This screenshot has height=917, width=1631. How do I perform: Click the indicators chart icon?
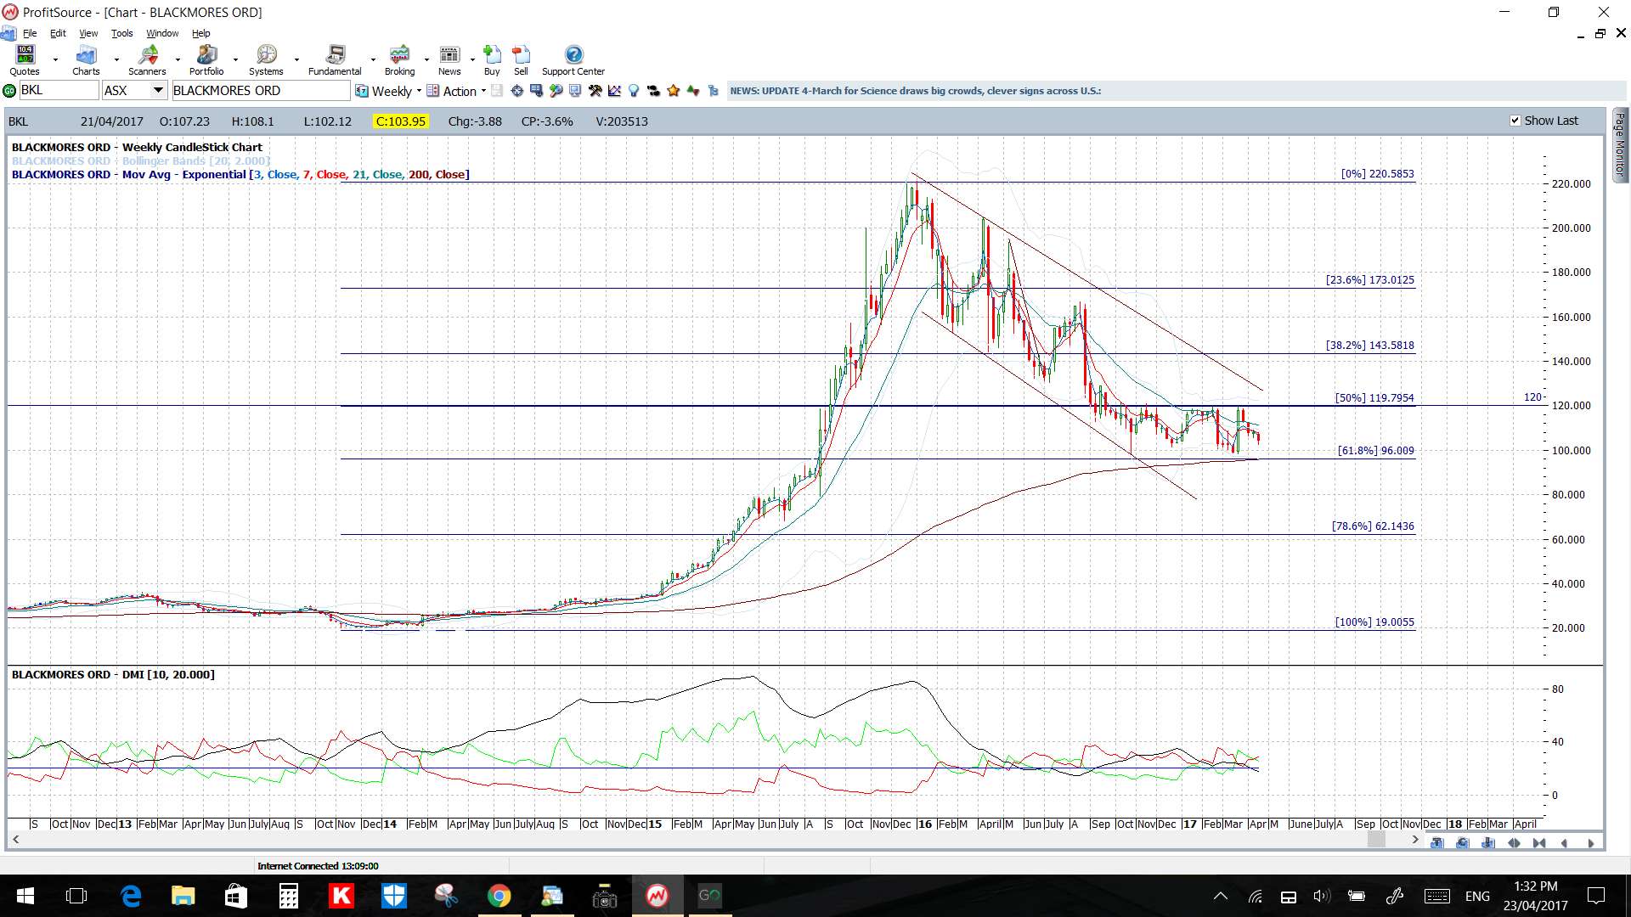pos(614,91)
